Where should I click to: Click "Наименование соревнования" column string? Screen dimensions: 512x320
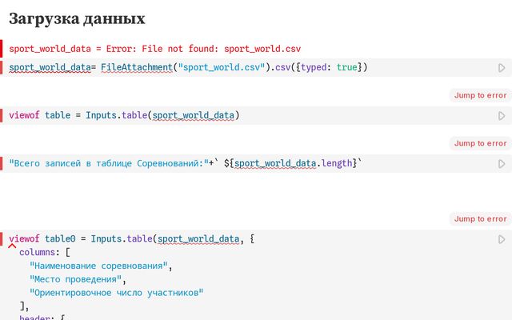pyautogui.click(x=101, y=266)
